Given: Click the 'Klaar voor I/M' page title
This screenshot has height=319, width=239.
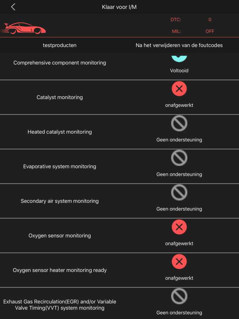Looking at the screenshot, I should [119, 7].
